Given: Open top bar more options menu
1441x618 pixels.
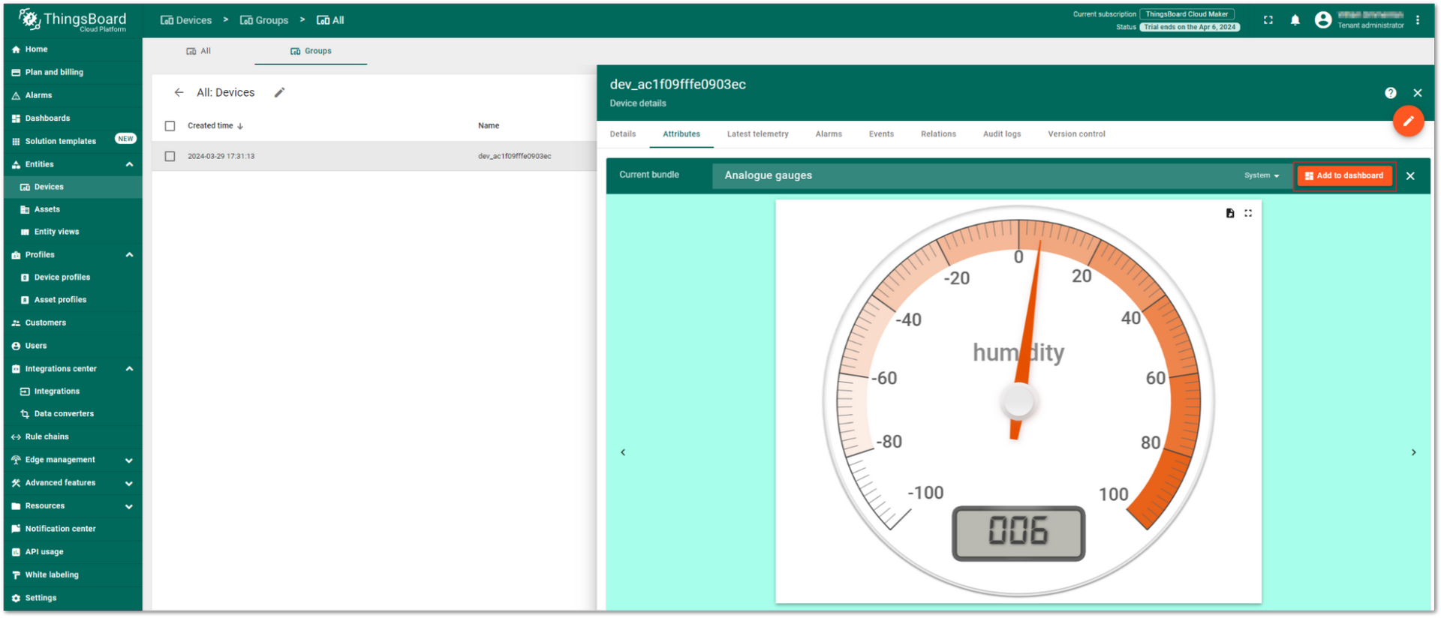Looking at the screenshot, I should 1418,20.
